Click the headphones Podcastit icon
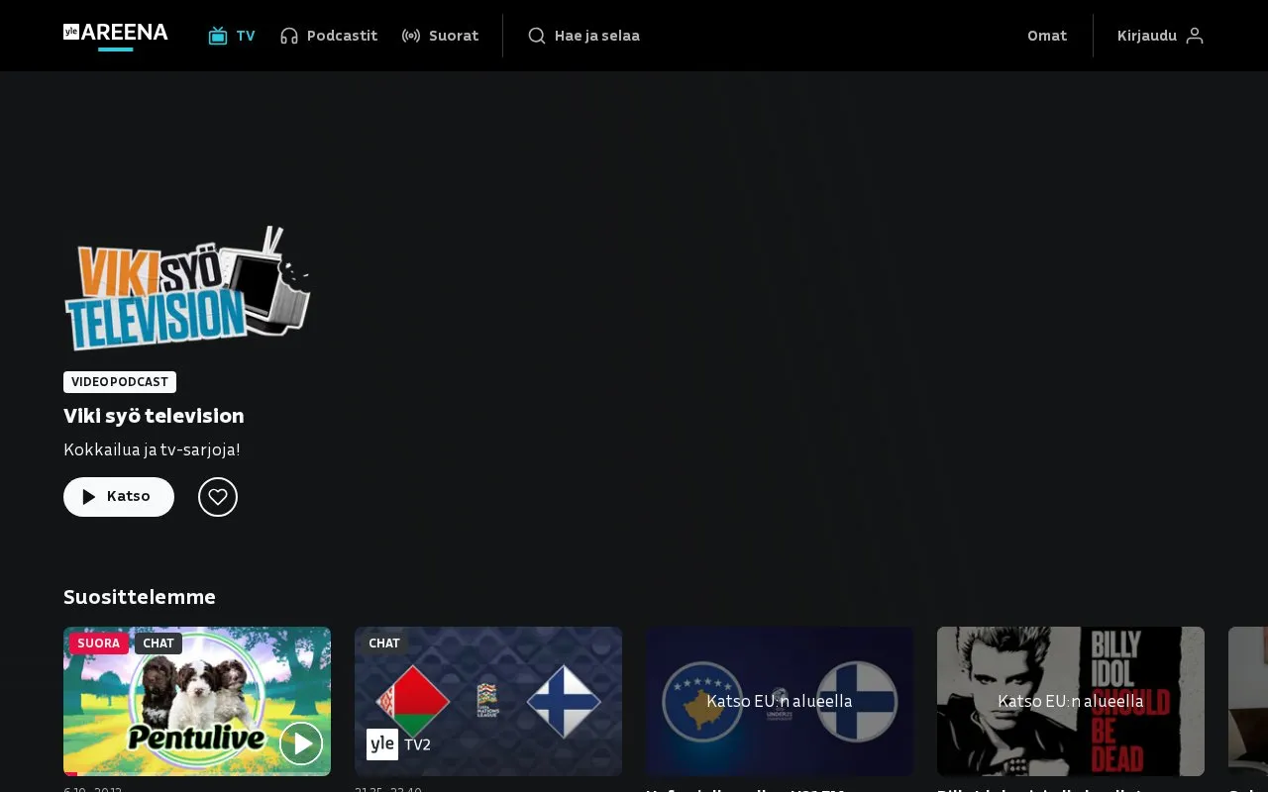This screenshot has width=1268, height=792. coord(289,36)
